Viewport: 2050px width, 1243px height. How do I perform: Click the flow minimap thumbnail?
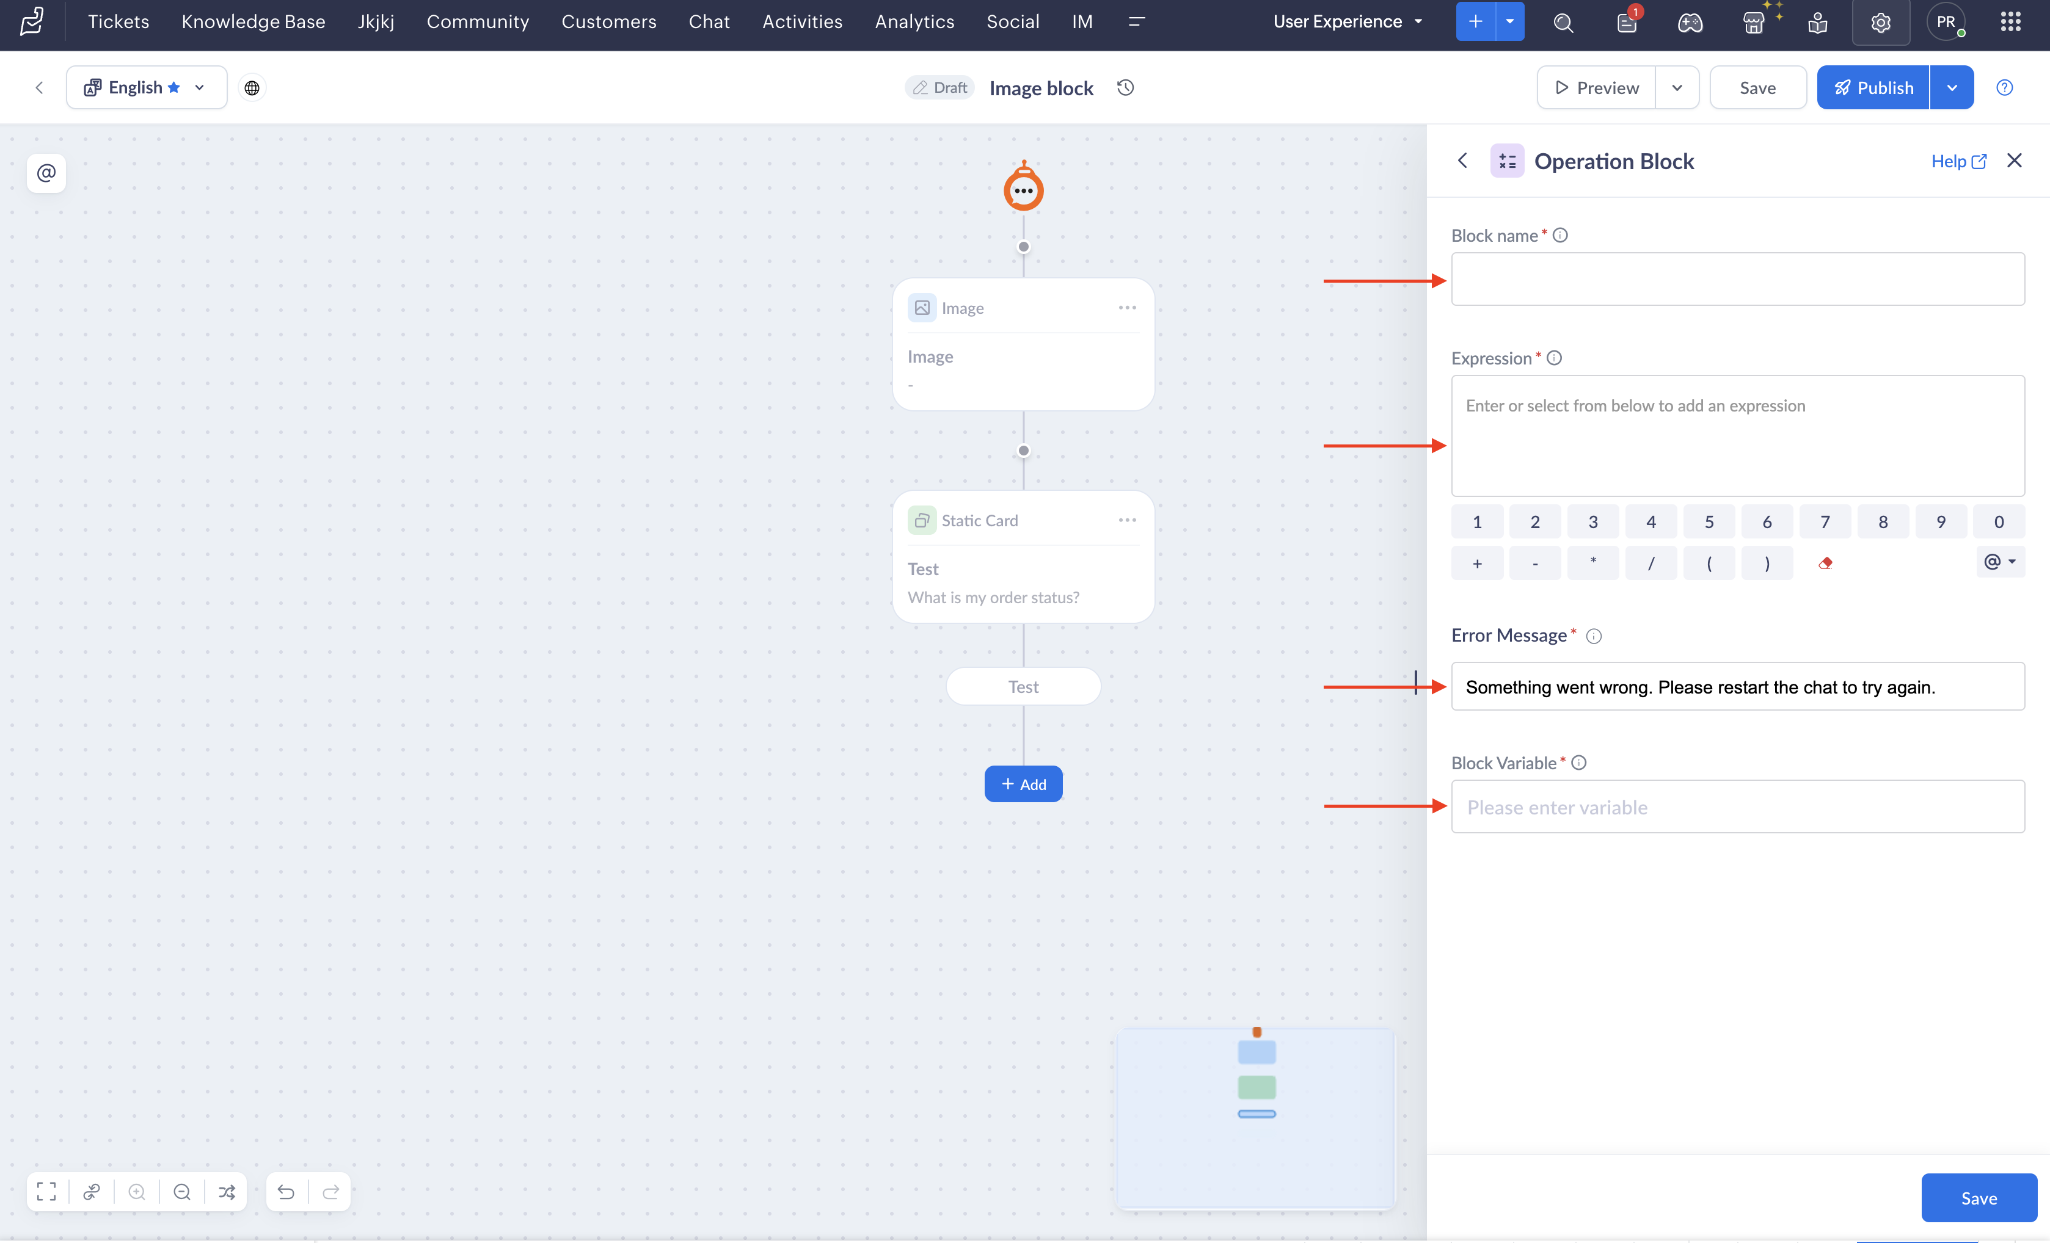(1255, 1117)
